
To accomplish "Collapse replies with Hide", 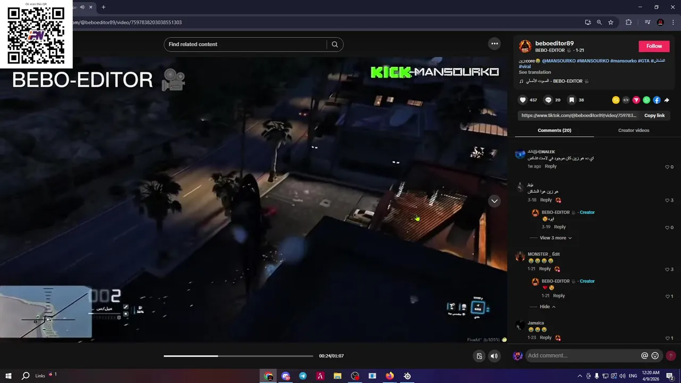I will pyautogui.click(x=547, y=306).
